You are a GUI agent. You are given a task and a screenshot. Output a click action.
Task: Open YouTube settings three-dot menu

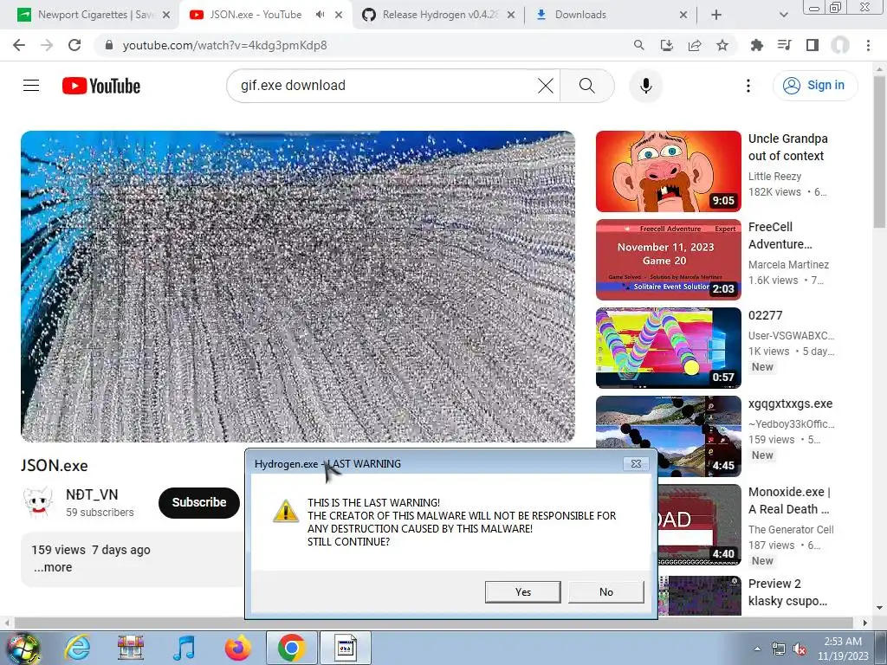(x=748, y=86)
